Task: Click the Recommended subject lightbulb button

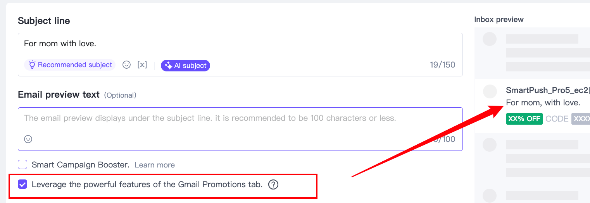Action: tap(70, 65)
